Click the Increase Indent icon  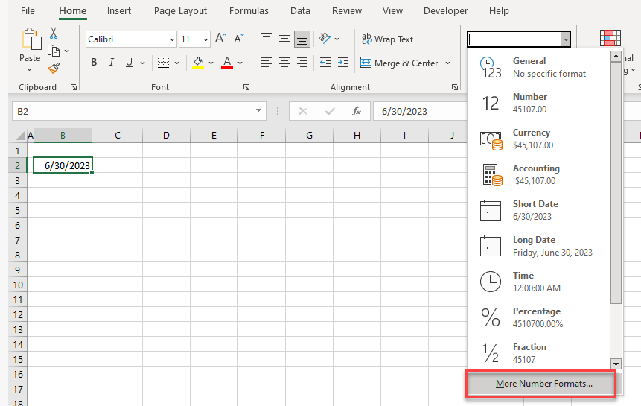click(x=342, y=63)
